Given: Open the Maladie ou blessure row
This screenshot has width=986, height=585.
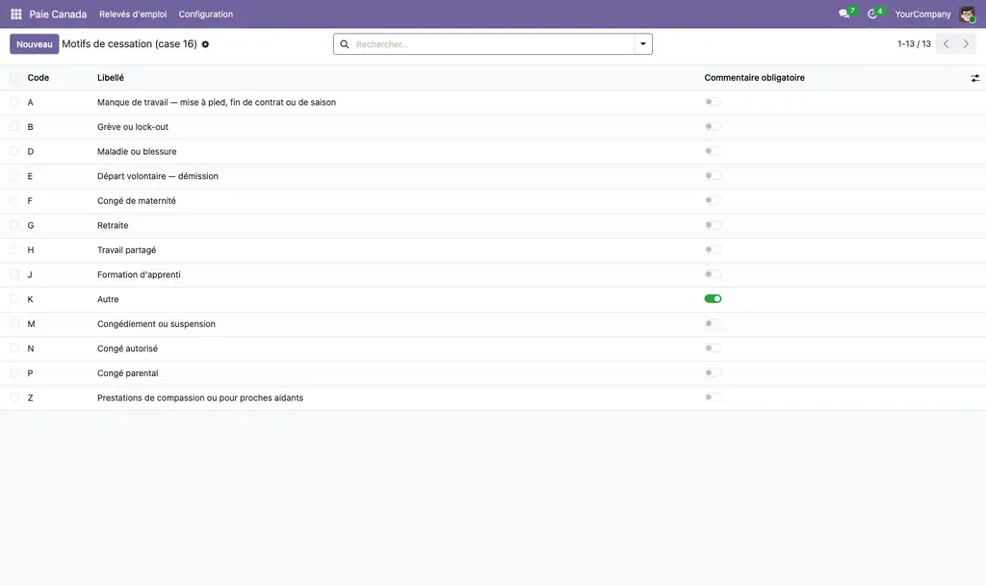Looking at the screenshot, I should point(493,151).
